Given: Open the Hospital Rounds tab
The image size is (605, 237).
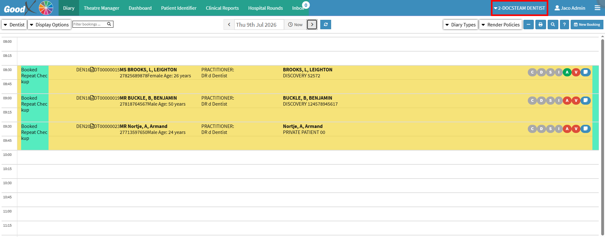Looking at the screenshot, I should click(x=265, y=8).
